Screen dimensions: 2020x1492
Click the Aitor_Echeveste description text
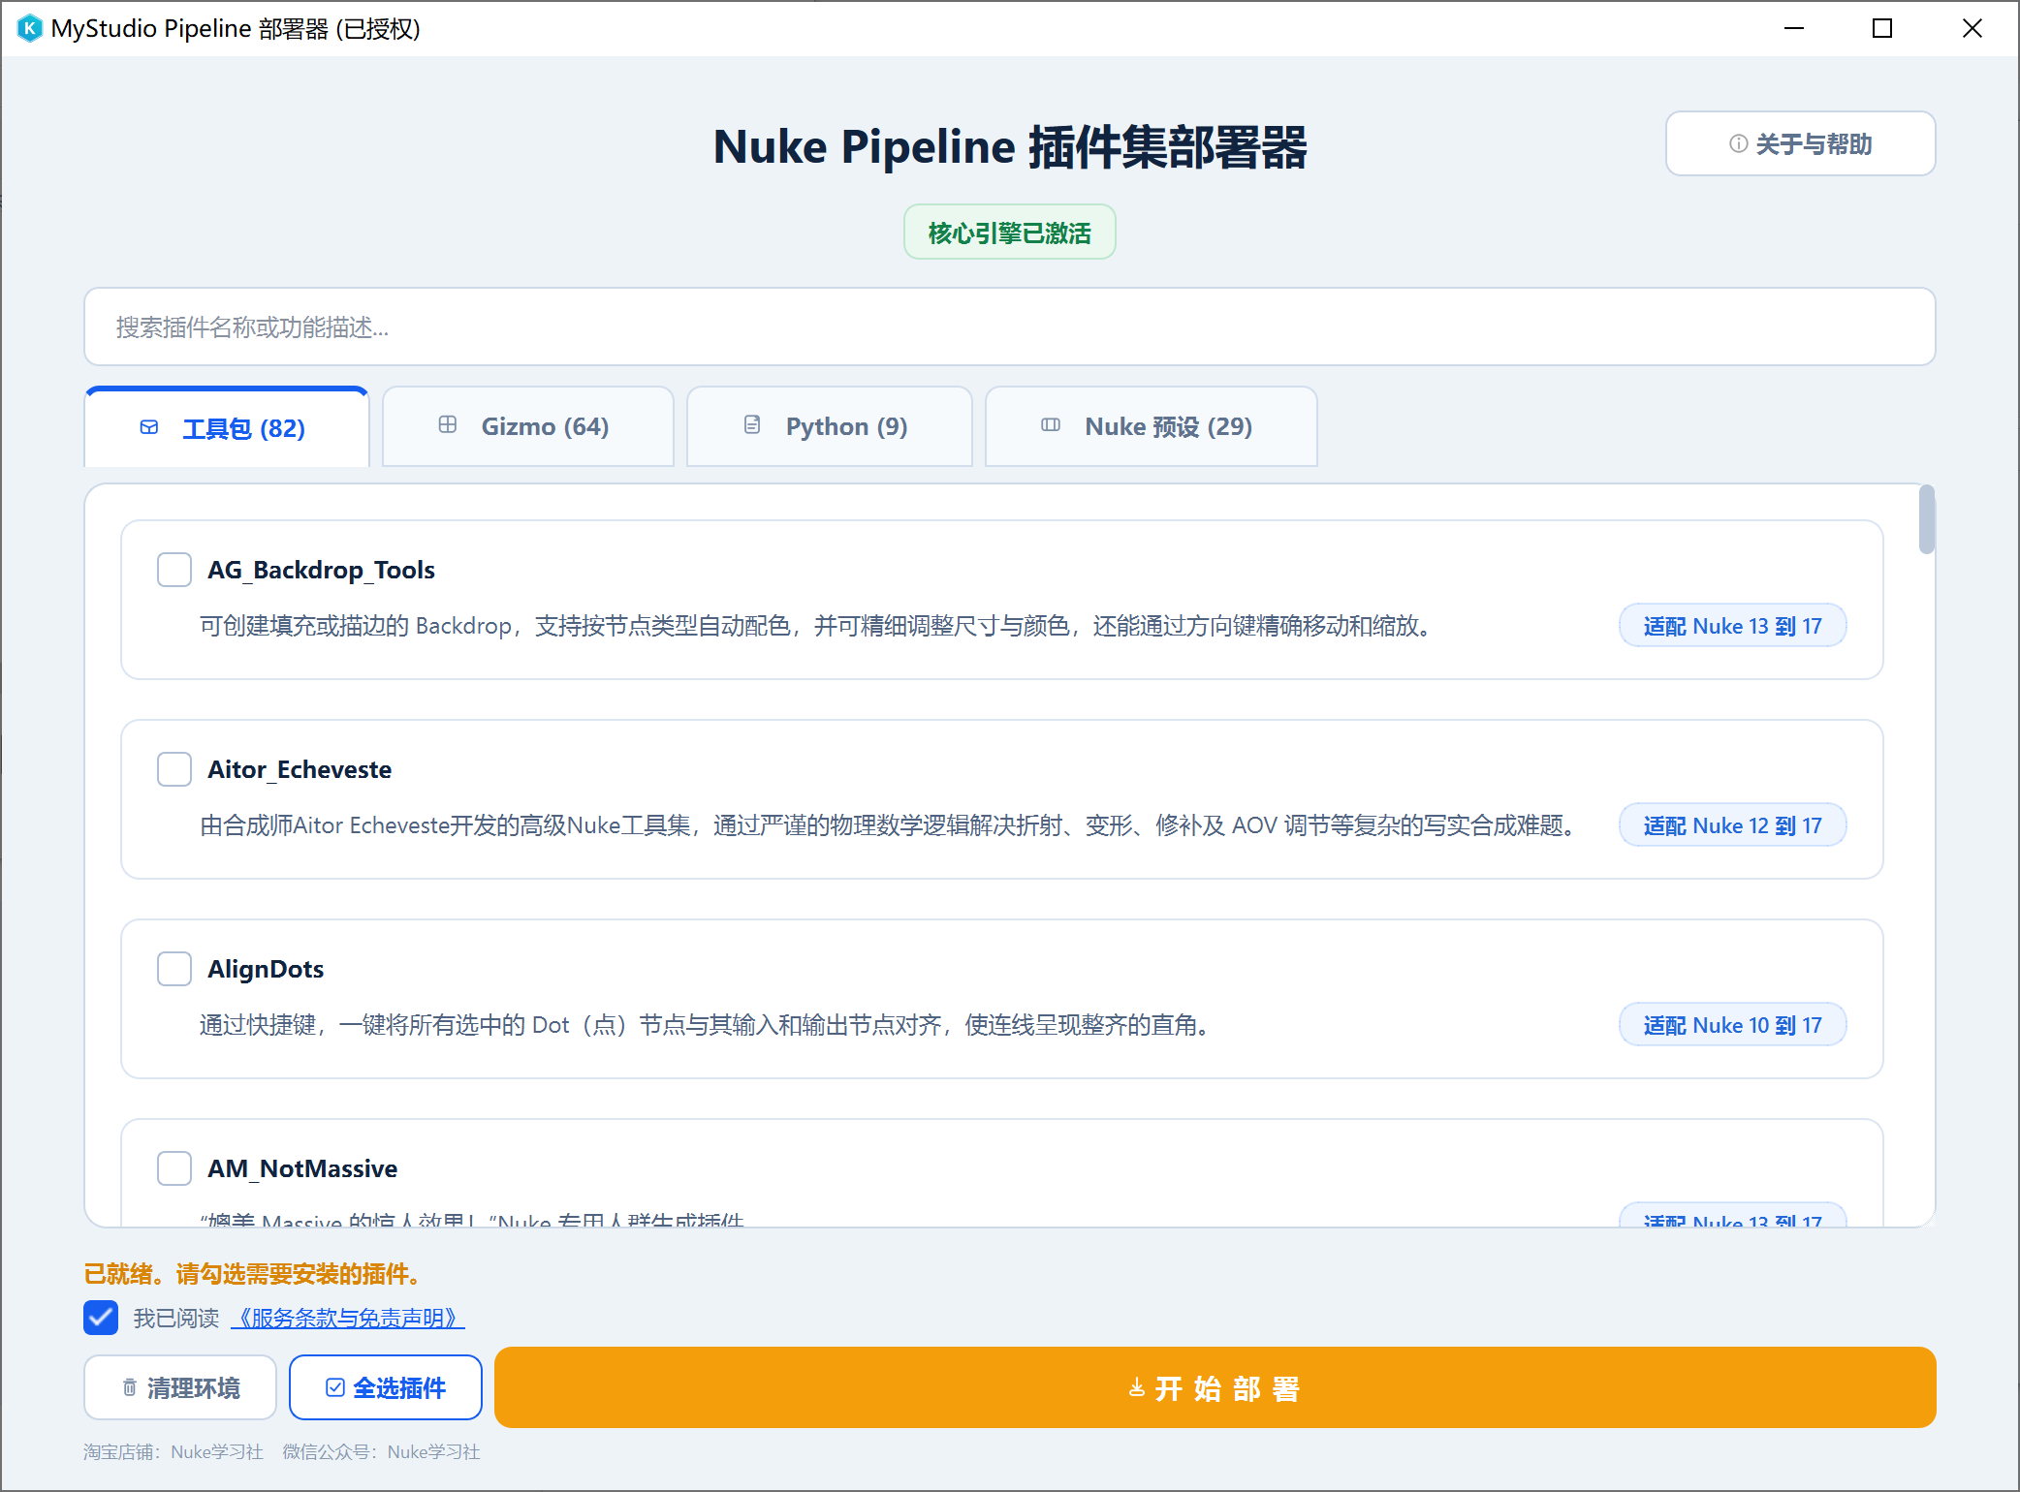(x=890, y=825)
